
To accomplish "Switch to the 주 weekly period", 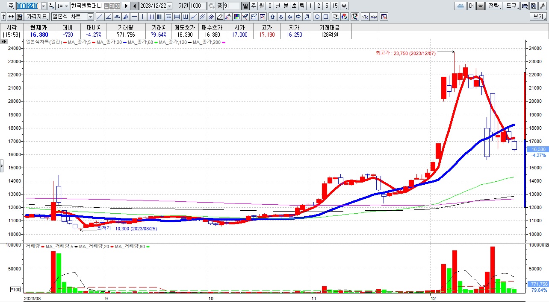I will (254, 6).
